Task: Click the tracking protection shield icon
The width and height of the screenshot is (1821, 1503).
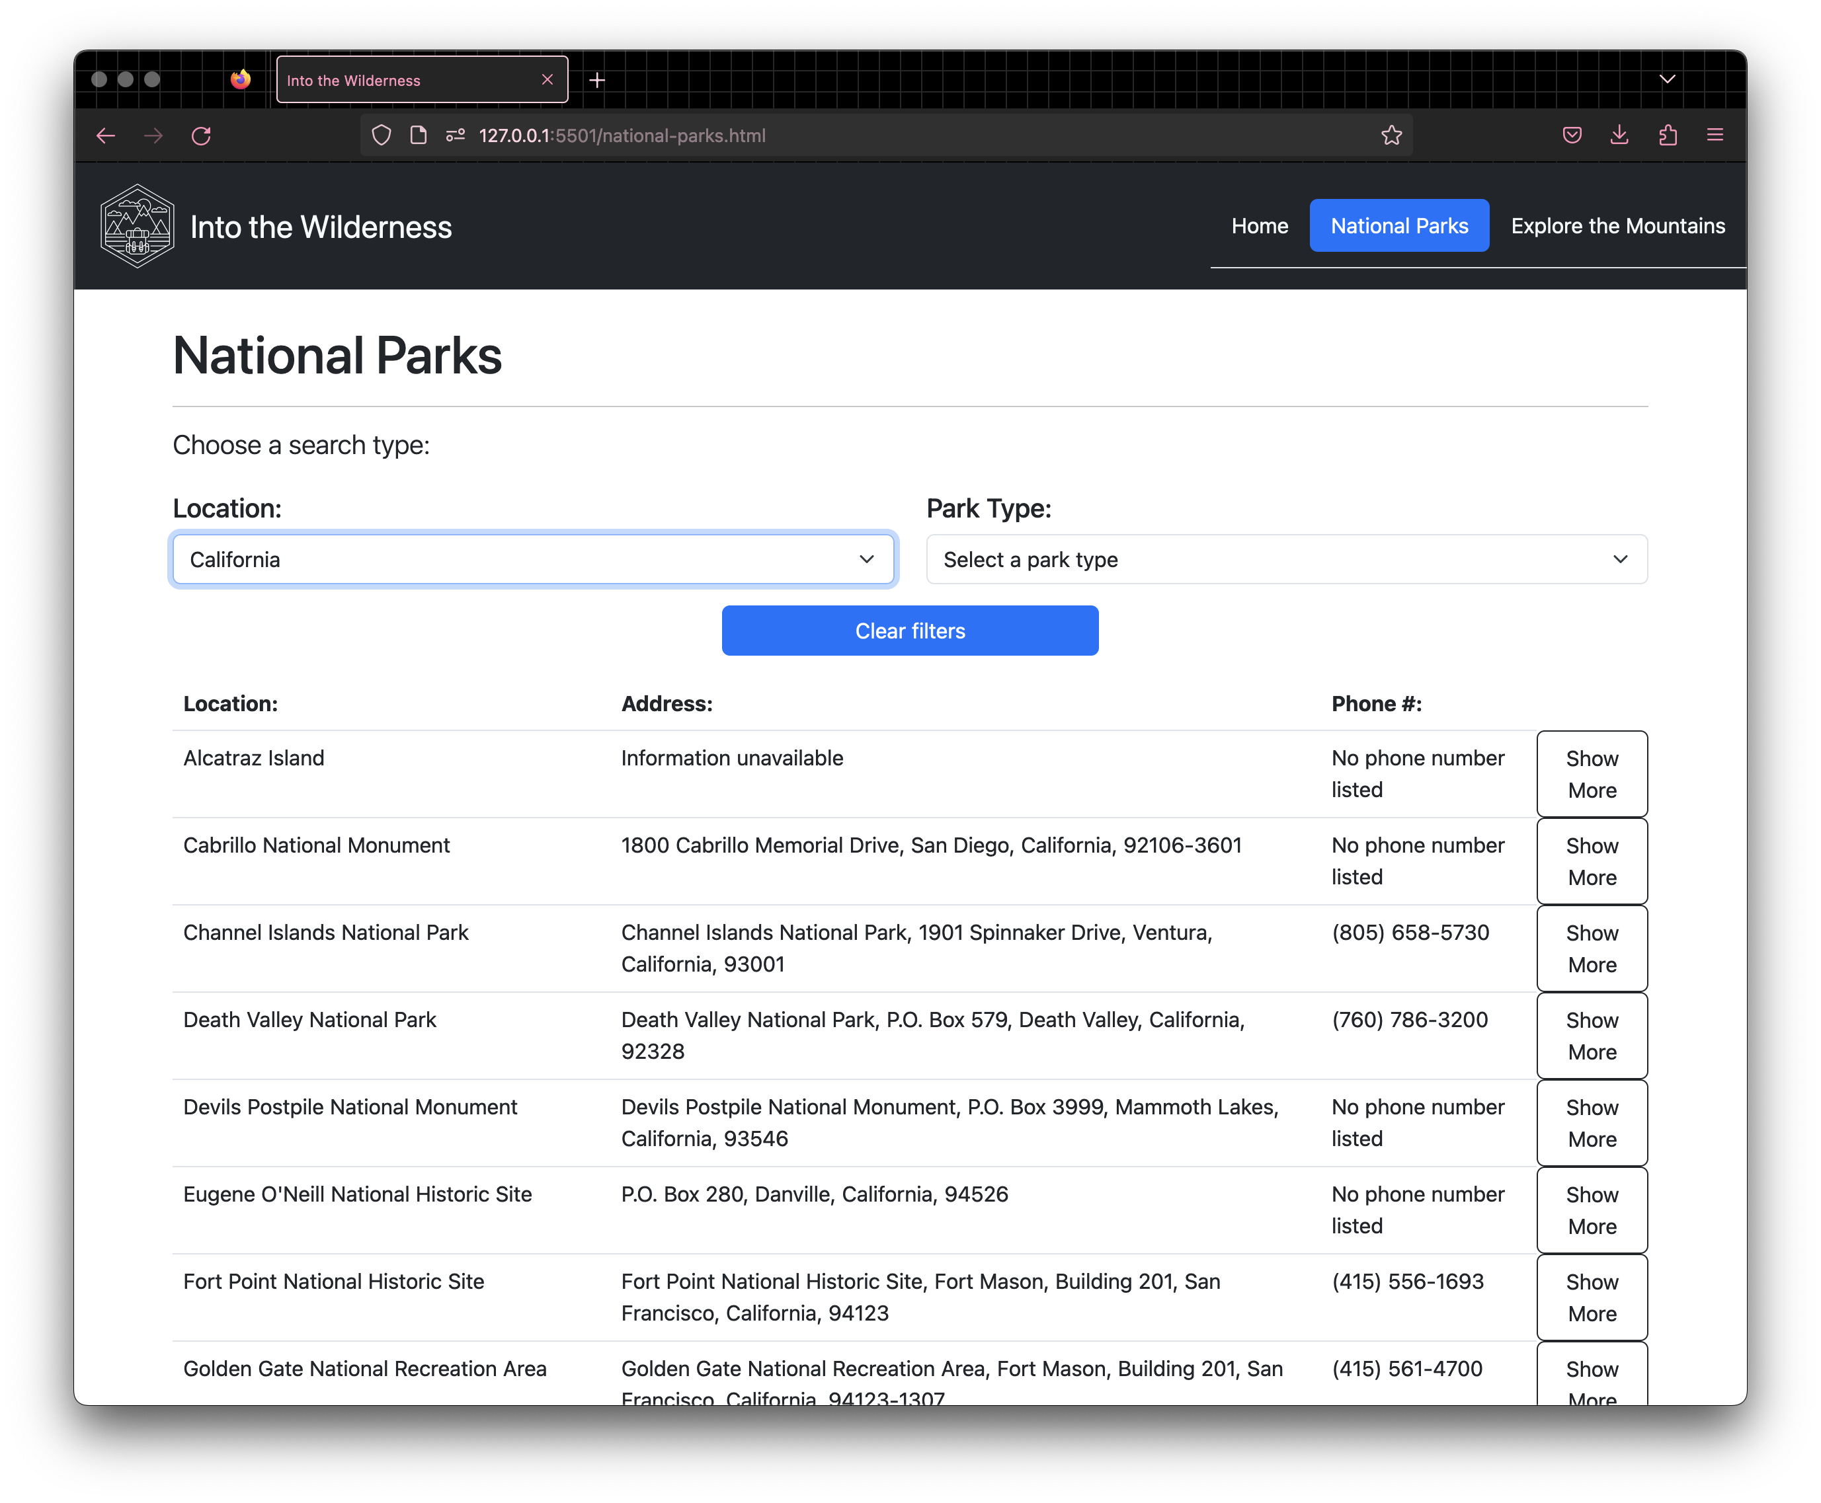Action: click(x=381, y=136)
